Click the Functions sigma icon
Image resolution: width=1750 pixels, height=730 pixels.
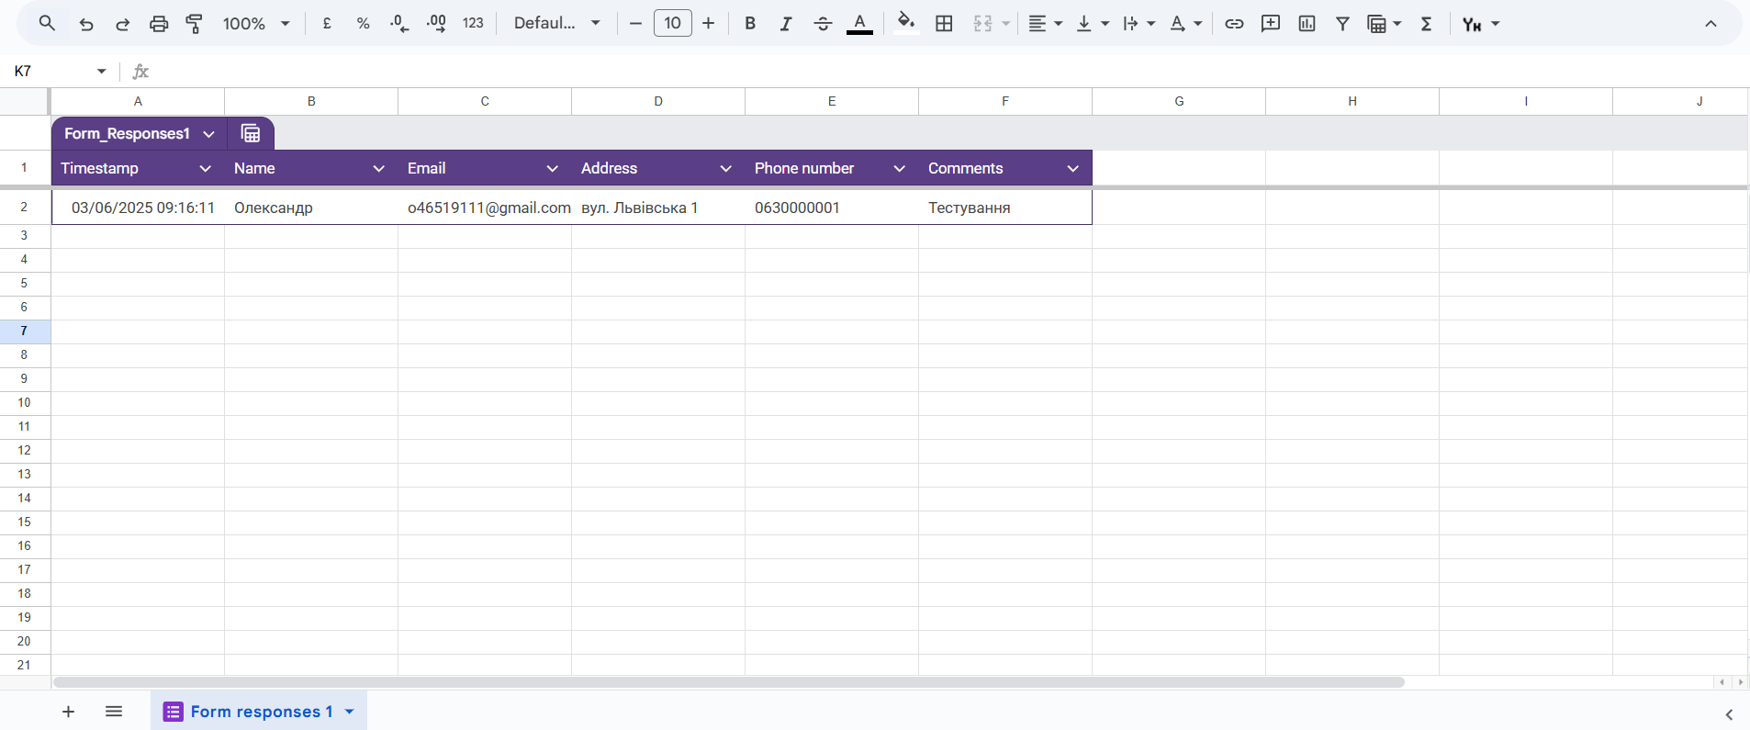[x=1426, y=24]
